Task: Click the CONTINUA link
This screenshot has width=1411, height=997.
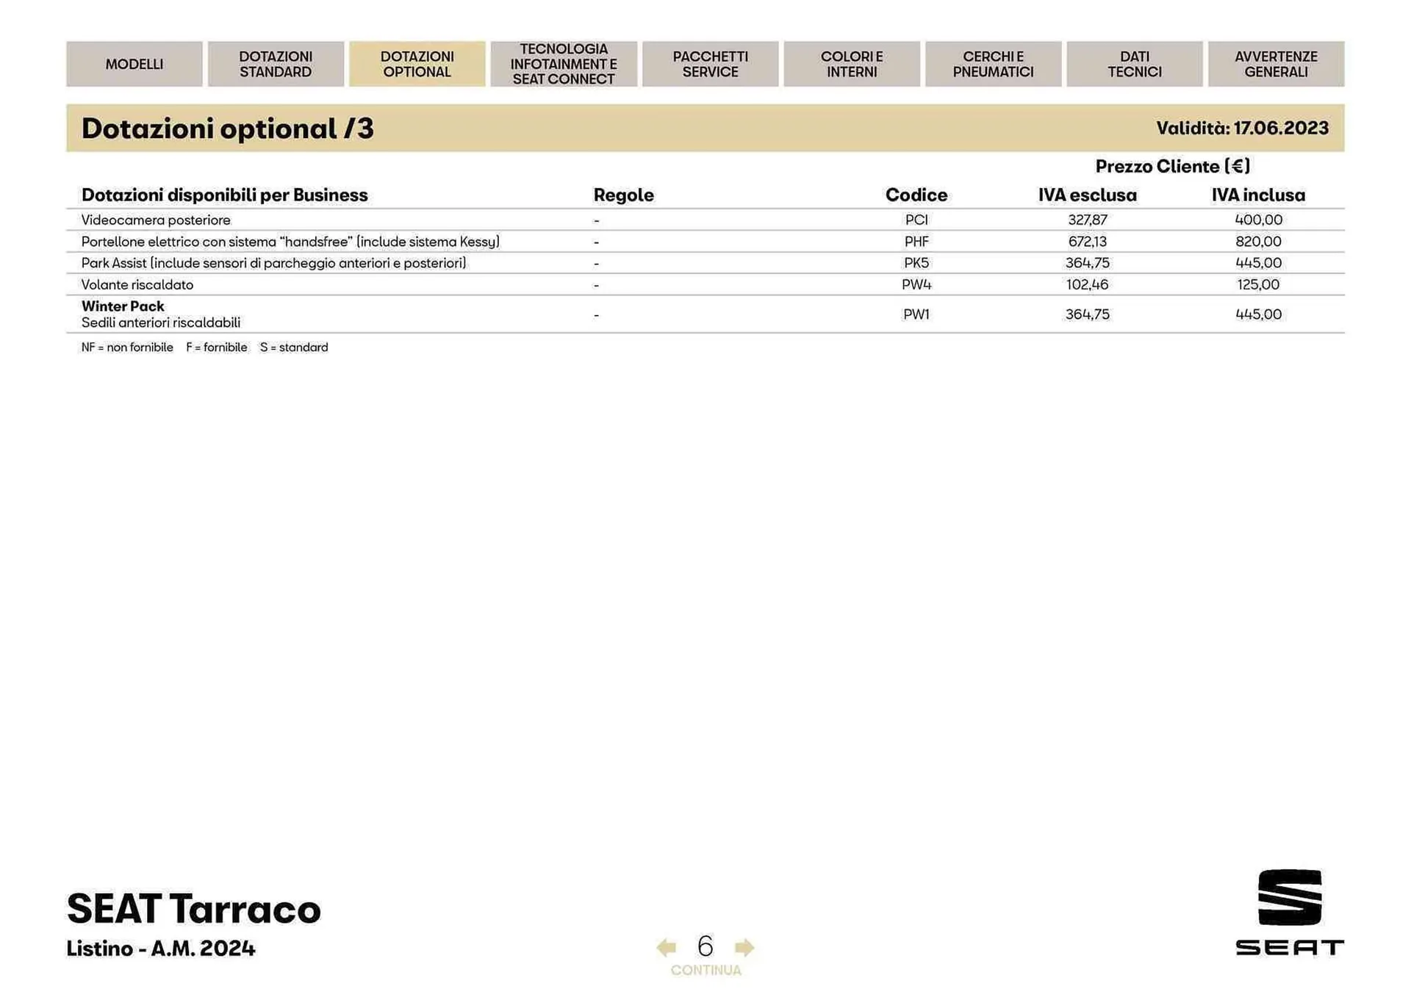Action: pos(705,971)
